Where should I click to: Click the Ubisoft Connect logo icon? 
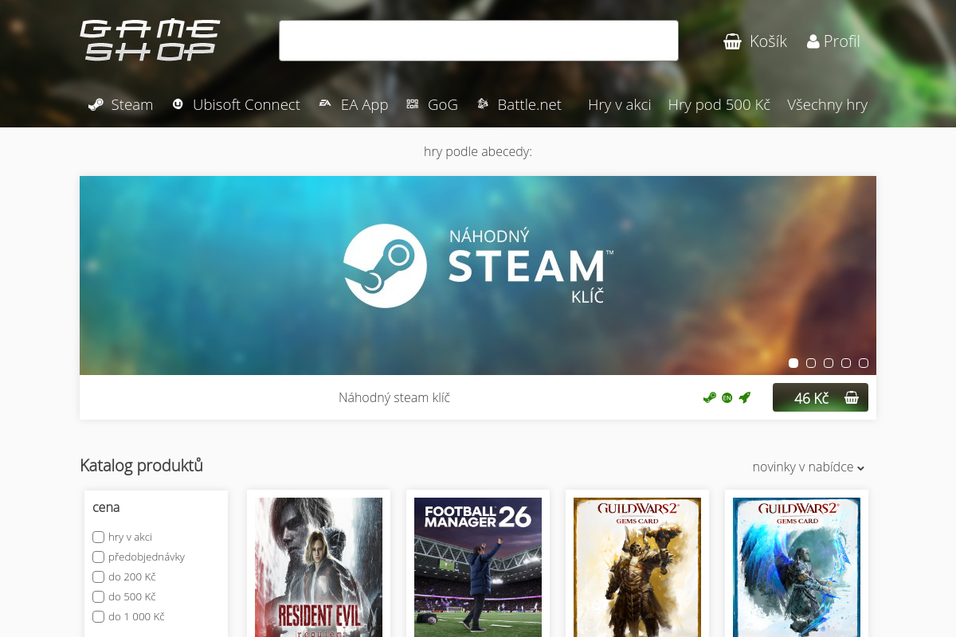tap(178, 104)
